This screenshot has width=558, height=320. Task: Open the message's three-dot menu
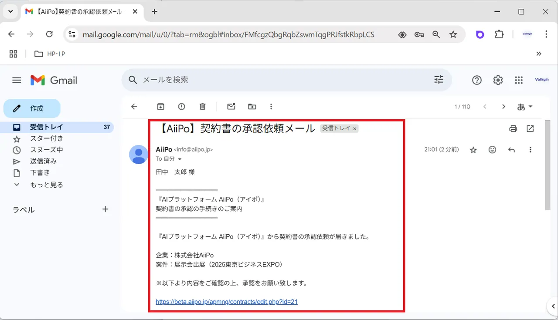pos(530,150)
